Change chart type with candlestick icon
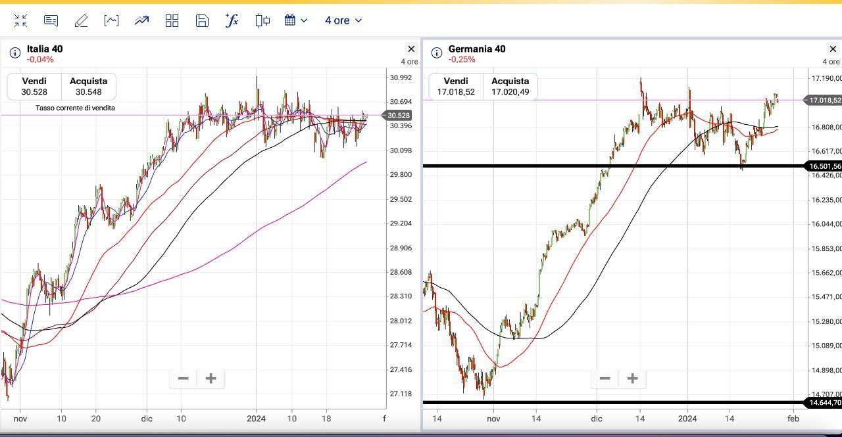The height and width of the screenshot is (437, 842). point(262,20)
